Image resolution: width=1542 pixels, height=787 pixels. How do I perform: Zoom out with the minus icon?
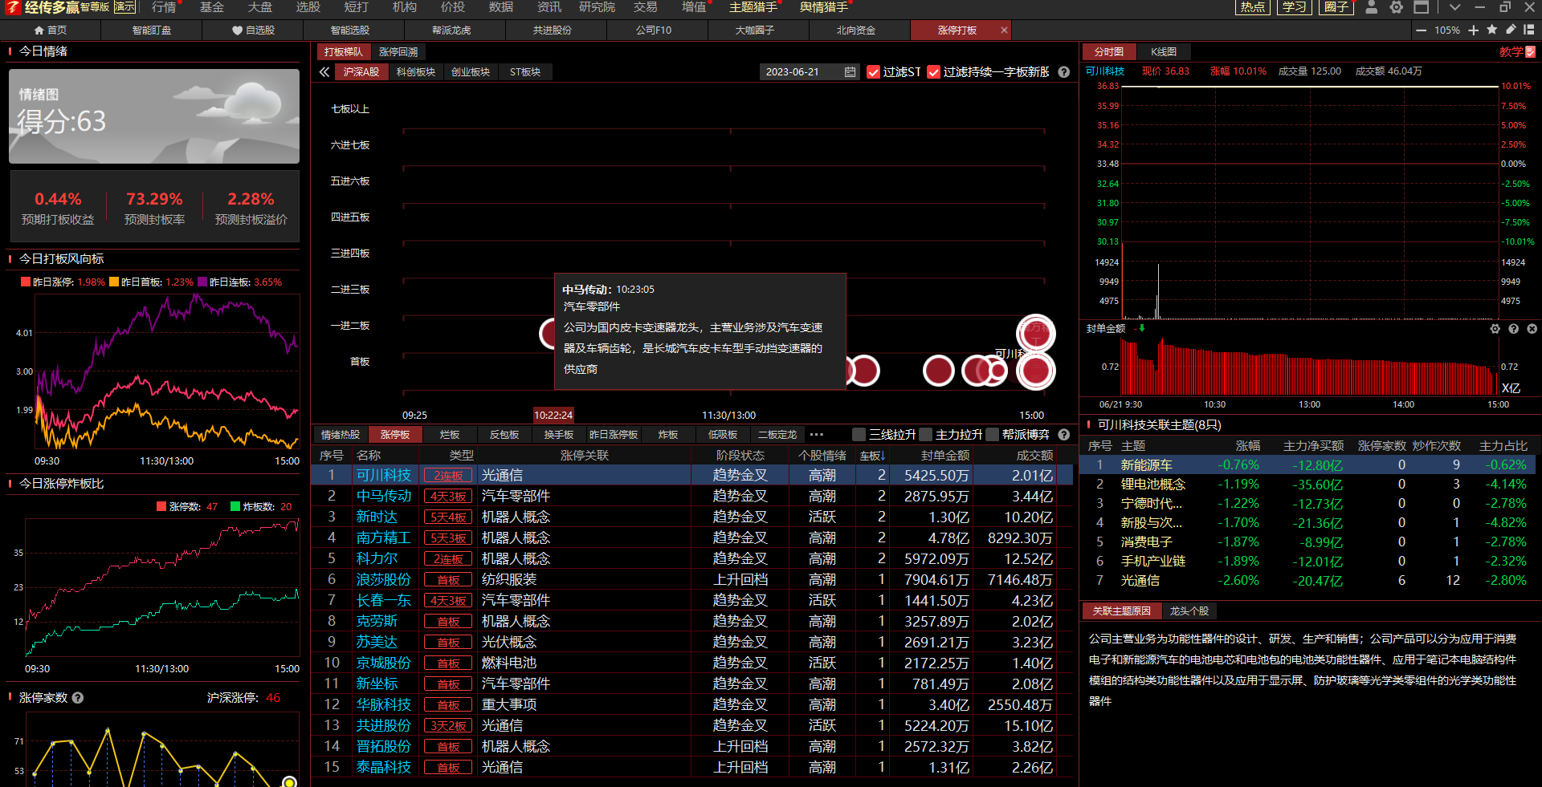(1422, 30)
